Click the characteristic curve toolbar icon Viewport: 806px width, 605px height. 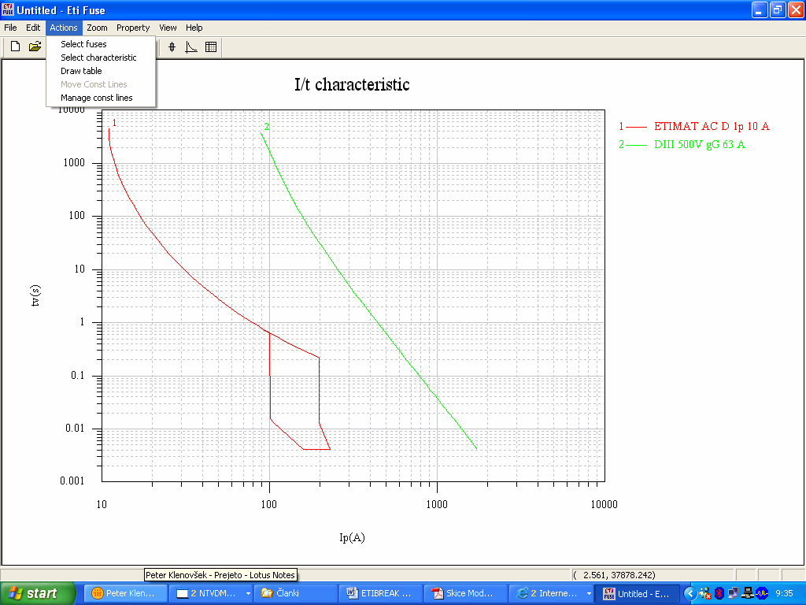[x=190, y=46]
